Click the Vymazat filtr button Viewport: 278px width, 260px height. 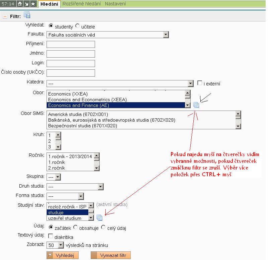pos(111,255)
